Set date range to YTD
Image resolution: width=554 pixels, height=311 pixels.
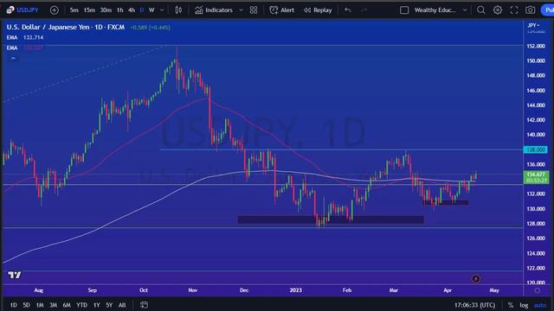[x=81, y=305]
